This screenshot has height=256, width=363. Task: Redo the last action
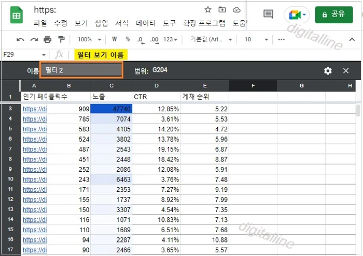click(x=34, y=40)
